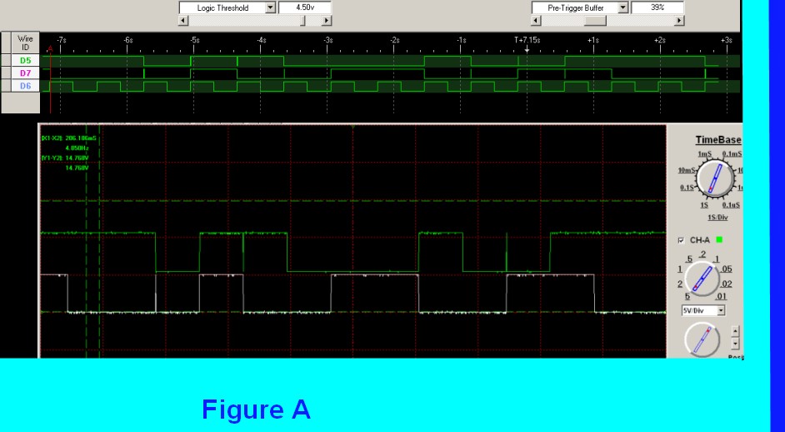Click right arrow of Pre-Trigger Buffer slider
Viewport: 785px width, 432px height.
(x=679, y=21)
